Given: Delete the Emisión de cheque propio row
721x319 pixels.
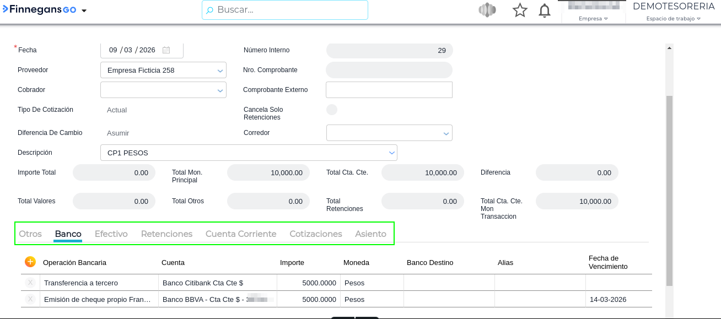Looking at the screenshot, I should [x=30, y=300].
